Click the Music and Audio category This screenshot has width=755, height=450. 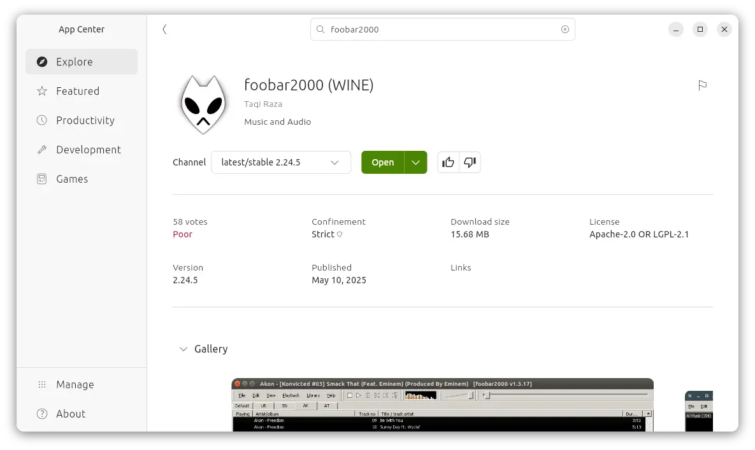point(277,122)
